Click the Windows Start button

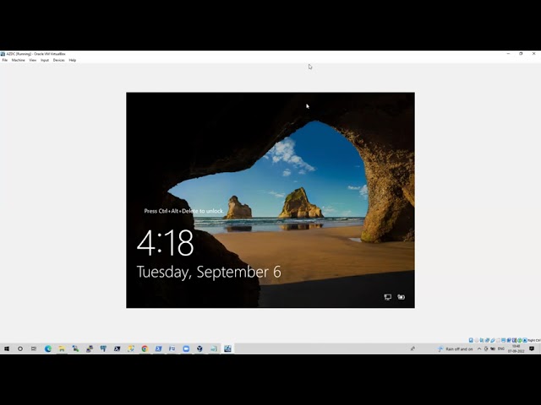coord(7,348)
